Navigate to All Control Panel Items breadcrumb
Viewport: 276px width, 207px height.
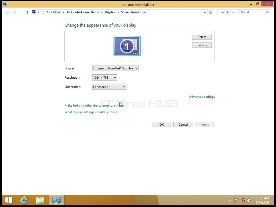point(82,12)
